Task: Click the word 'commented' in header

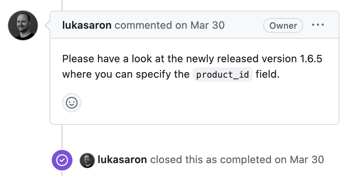Action: pos(143,25)
